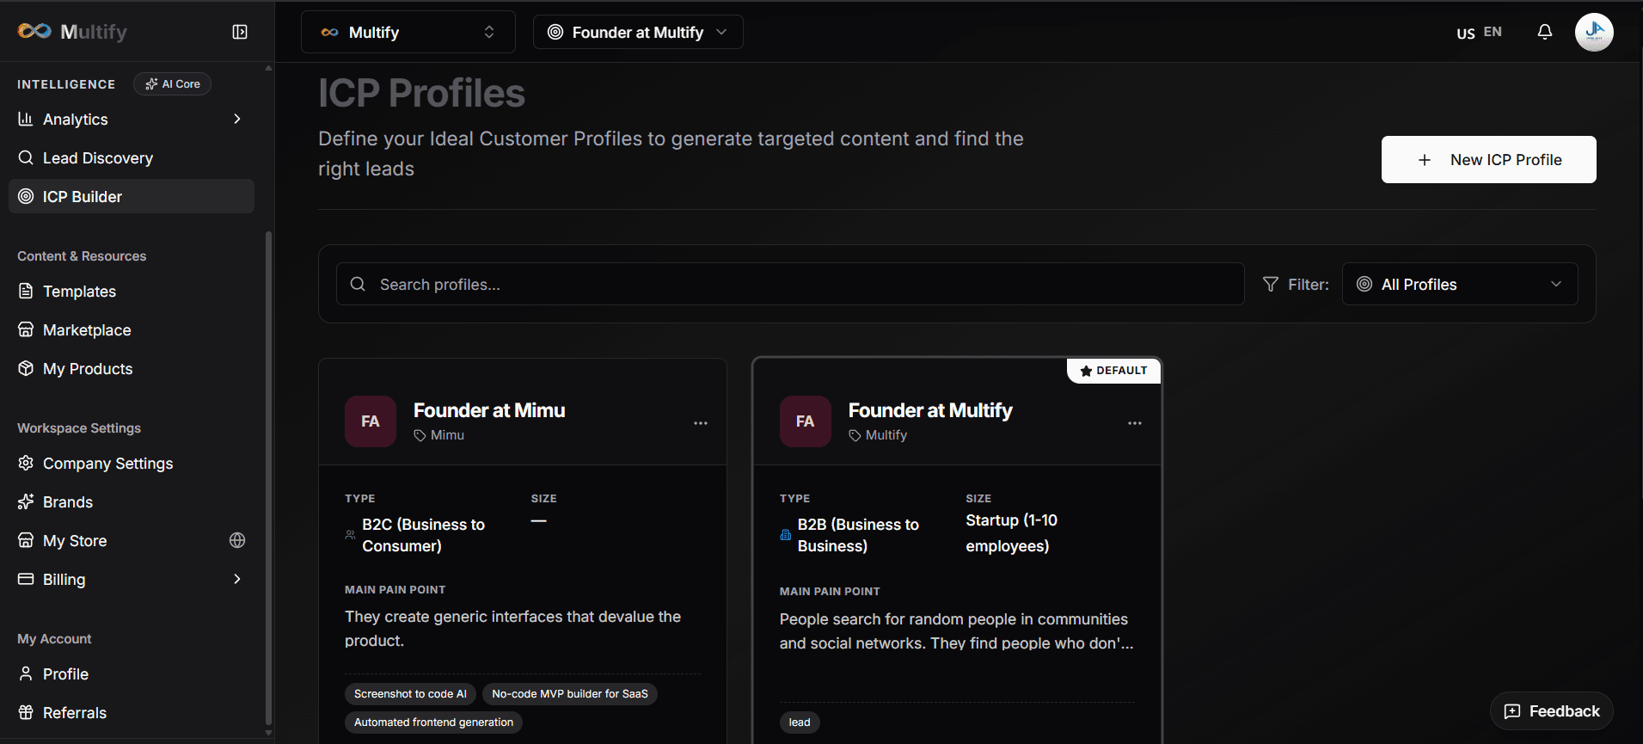This screenshot has height=744, width=1643.
Task: Click the Startup (1-10 employees) size value
Action: (1011, 533)
